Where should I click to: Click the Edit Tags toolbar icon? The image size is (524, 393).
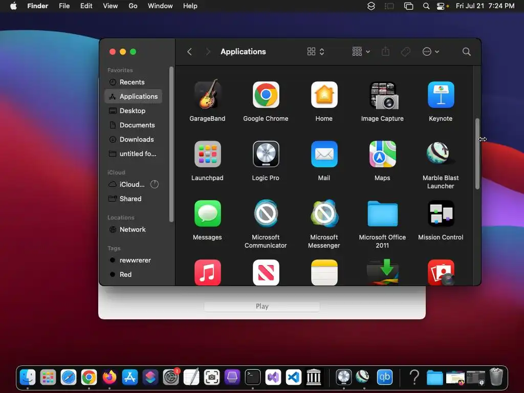405,52
